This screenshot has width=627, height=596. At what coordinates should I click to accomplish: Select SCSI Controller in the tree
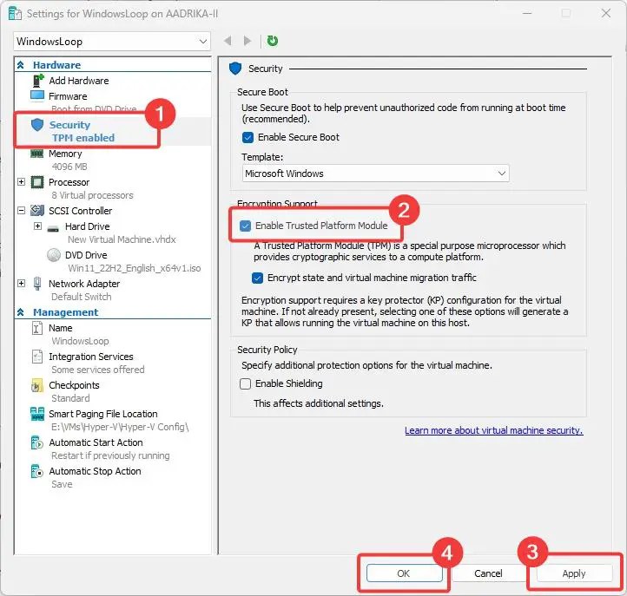point(81,211)
